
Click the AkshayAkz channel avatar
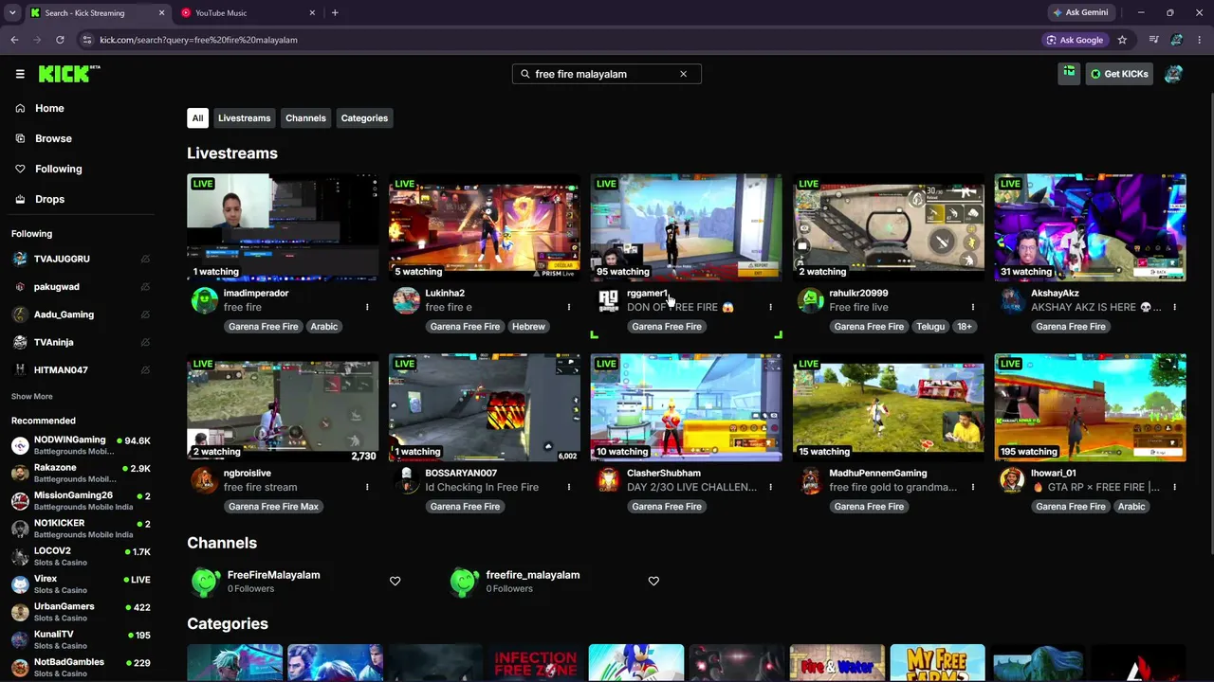click(1012, 300)
